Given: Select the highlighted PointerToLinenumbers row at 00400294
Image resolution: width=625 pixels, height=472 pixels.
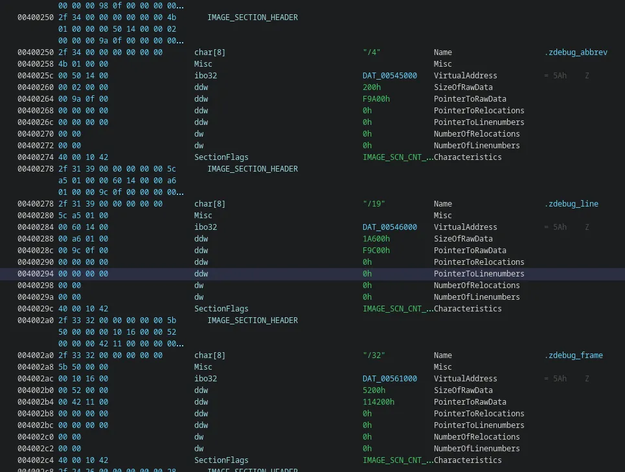Looking at the screenshot, I should [x=312, y=274].
